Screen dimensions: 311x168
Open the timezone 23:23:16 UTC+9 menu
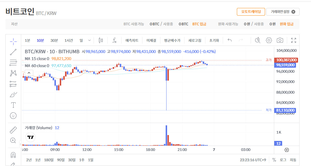pyautogui.click(x=253, y=160)
